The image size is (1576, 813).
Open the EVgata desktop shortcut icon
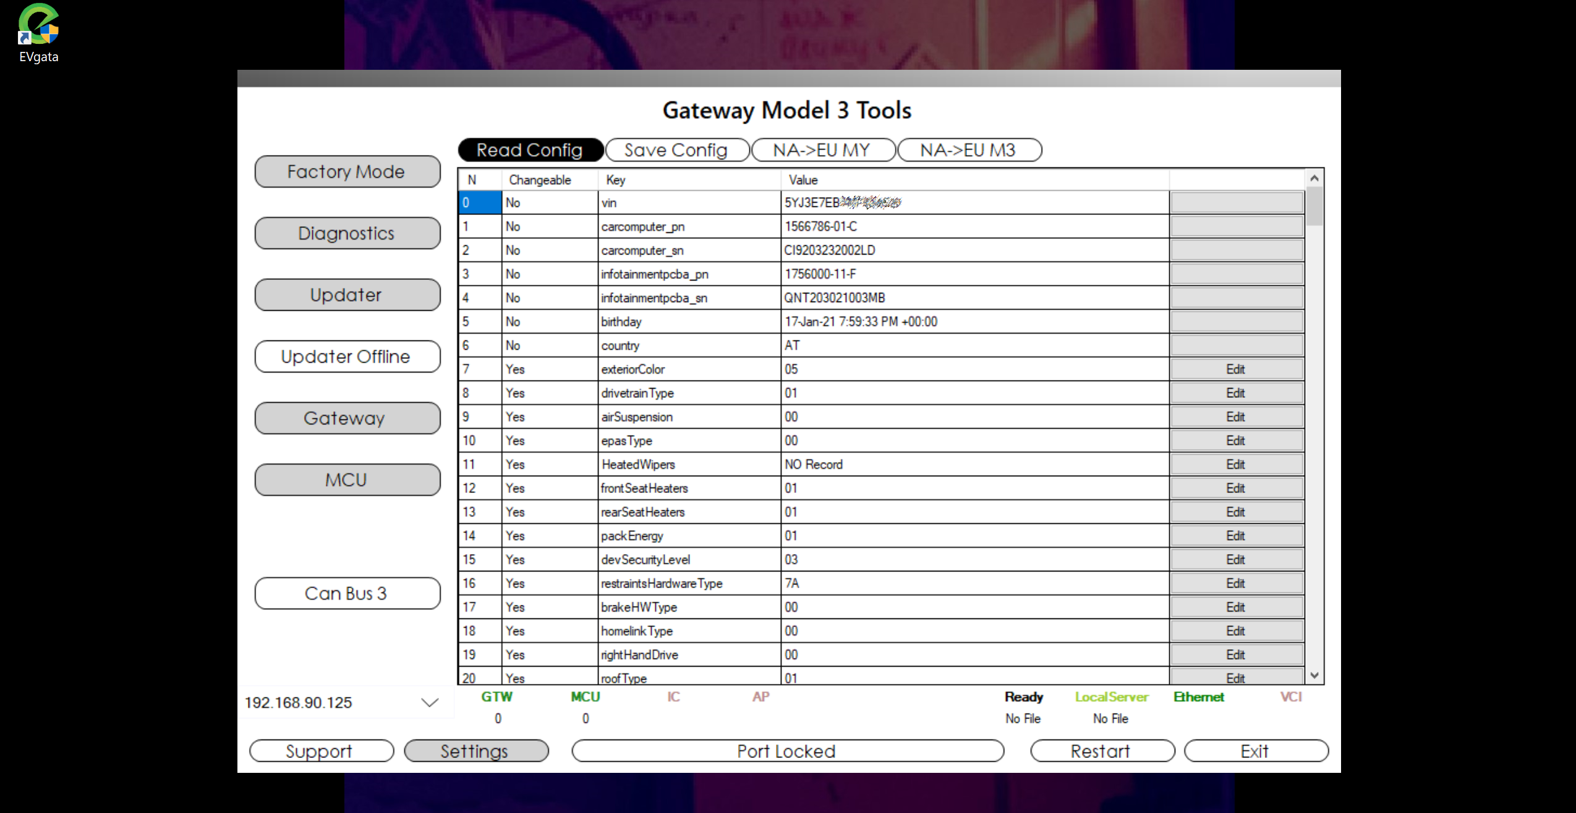[38, 32]
